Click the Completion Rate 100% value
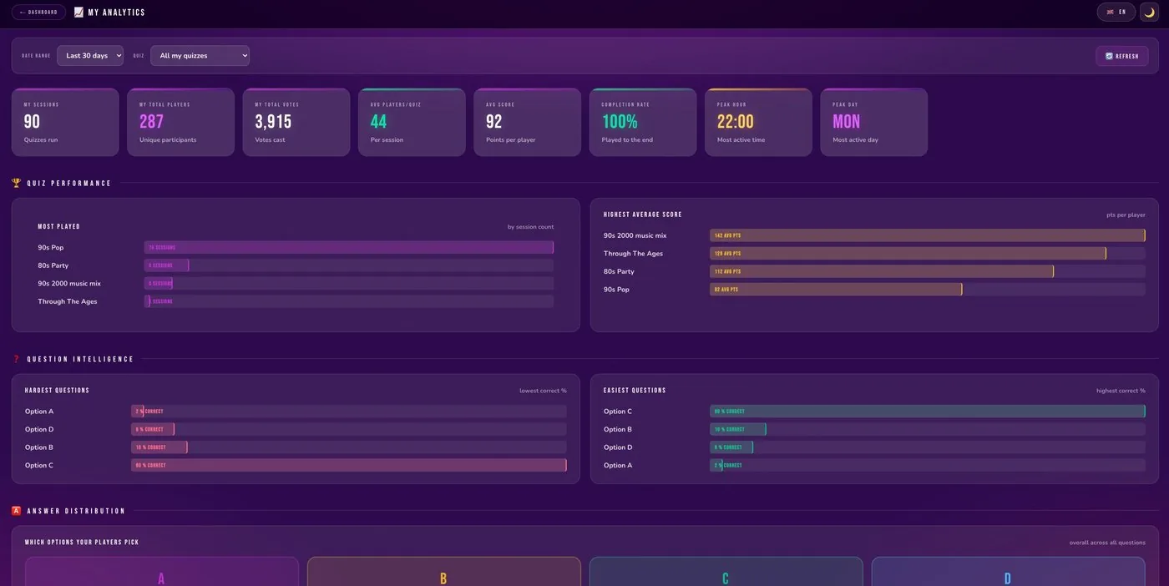This screenshot has height=586, width=1169. 620,122
